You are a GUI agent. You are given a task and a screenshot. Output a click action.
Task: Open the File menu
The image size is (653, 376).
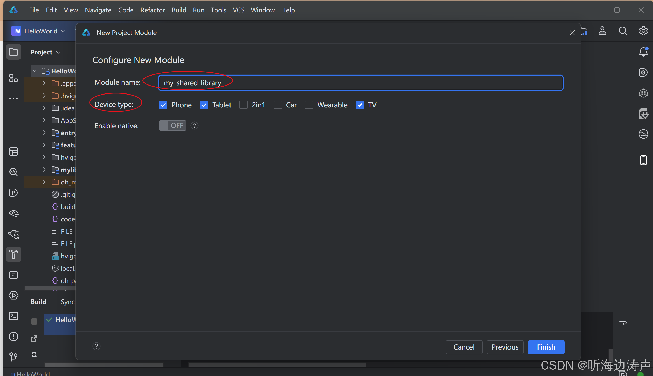[x=34, y=10]
